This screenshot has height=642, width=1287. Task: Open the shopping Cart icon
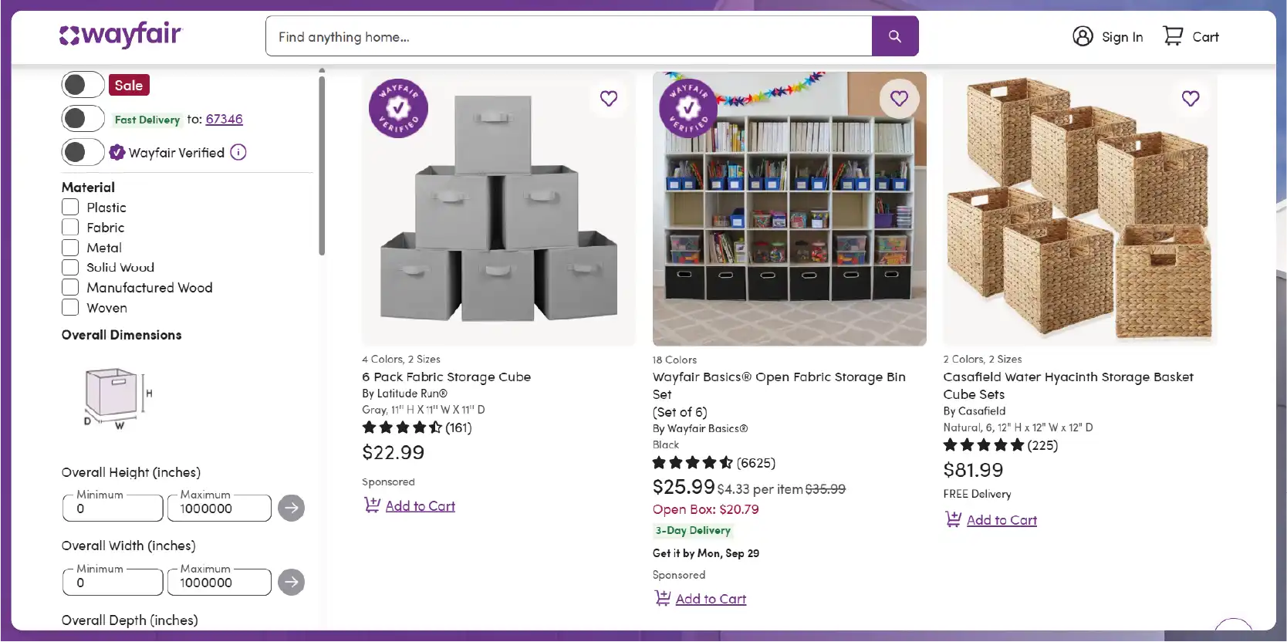coord(1173,36)
